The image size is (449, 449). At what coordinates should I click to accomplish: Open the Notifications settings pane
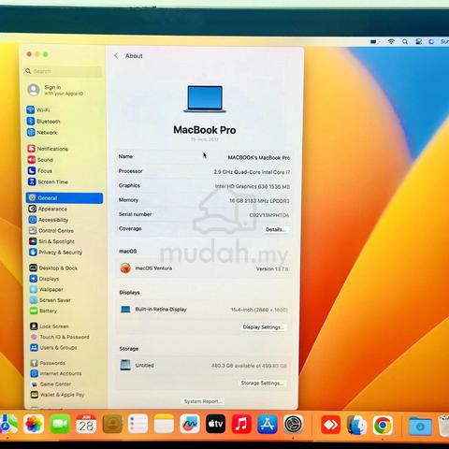click(48, 149)
